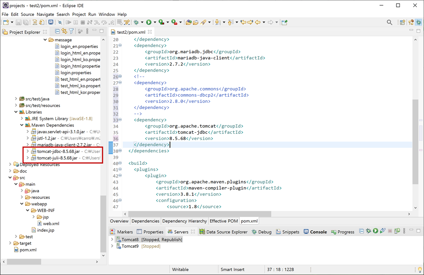Screen dimensions: 424x275
Task: Open the Console view tab
Action: click(315, 232)
